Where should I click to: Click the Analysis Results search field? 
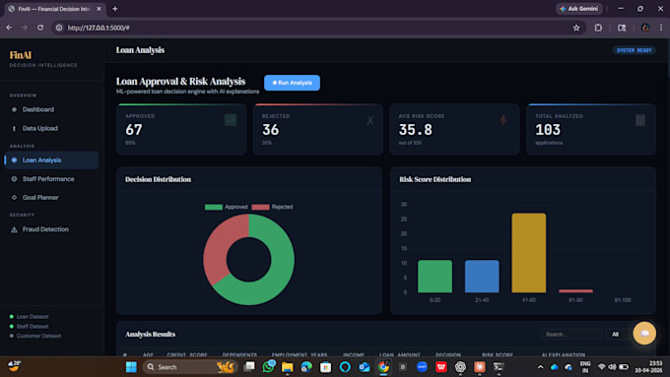pyautogui.click(x=571, y=335)
